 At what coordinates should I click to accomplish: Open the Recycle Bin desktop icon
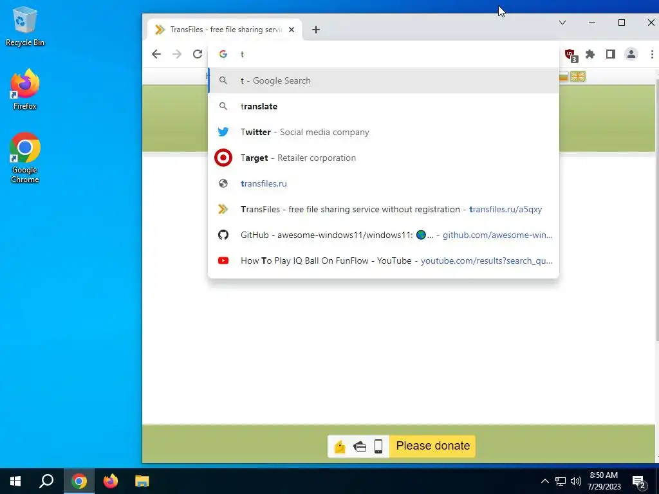click(x=25, y=26)
